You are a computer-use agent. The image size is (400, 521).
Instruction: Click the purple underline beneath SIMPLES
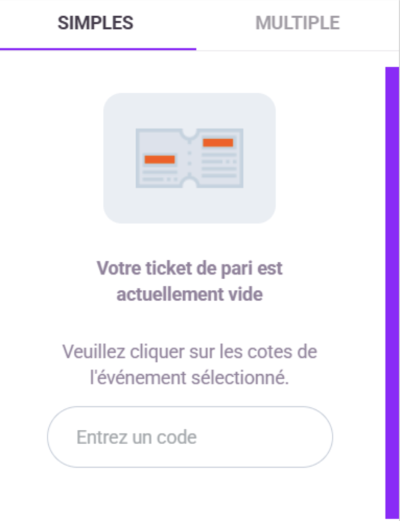98,49
